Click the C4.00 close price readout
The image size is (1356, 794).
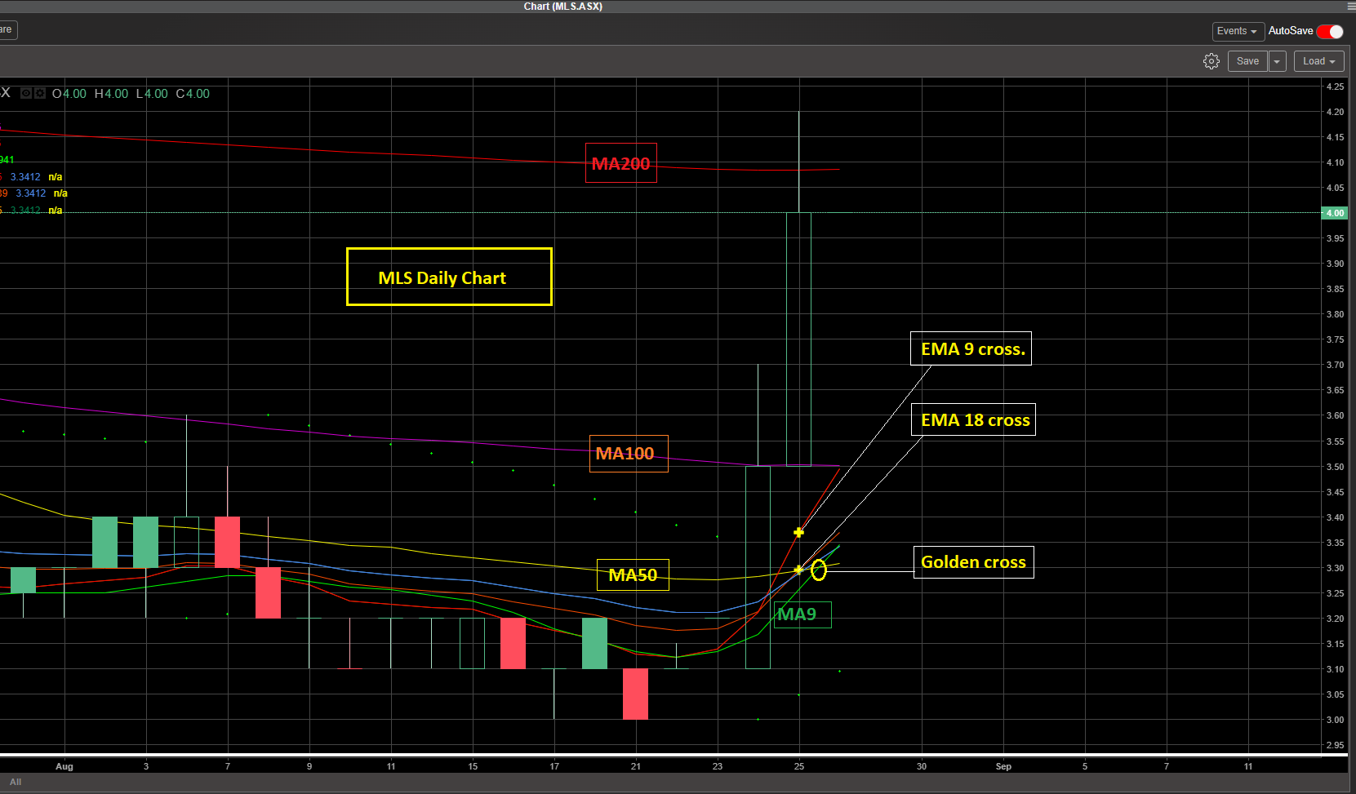pos(193,94)
